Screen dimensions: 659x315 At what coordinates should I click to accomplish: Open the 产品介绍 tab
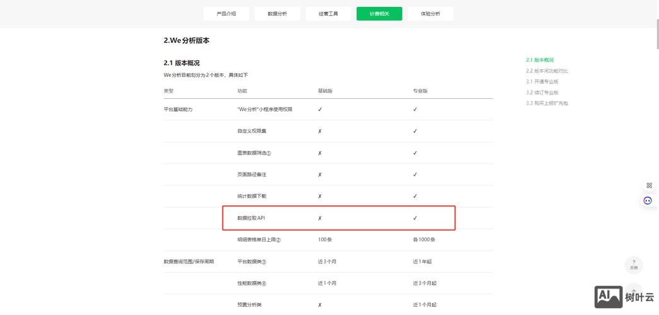point(226,13)
